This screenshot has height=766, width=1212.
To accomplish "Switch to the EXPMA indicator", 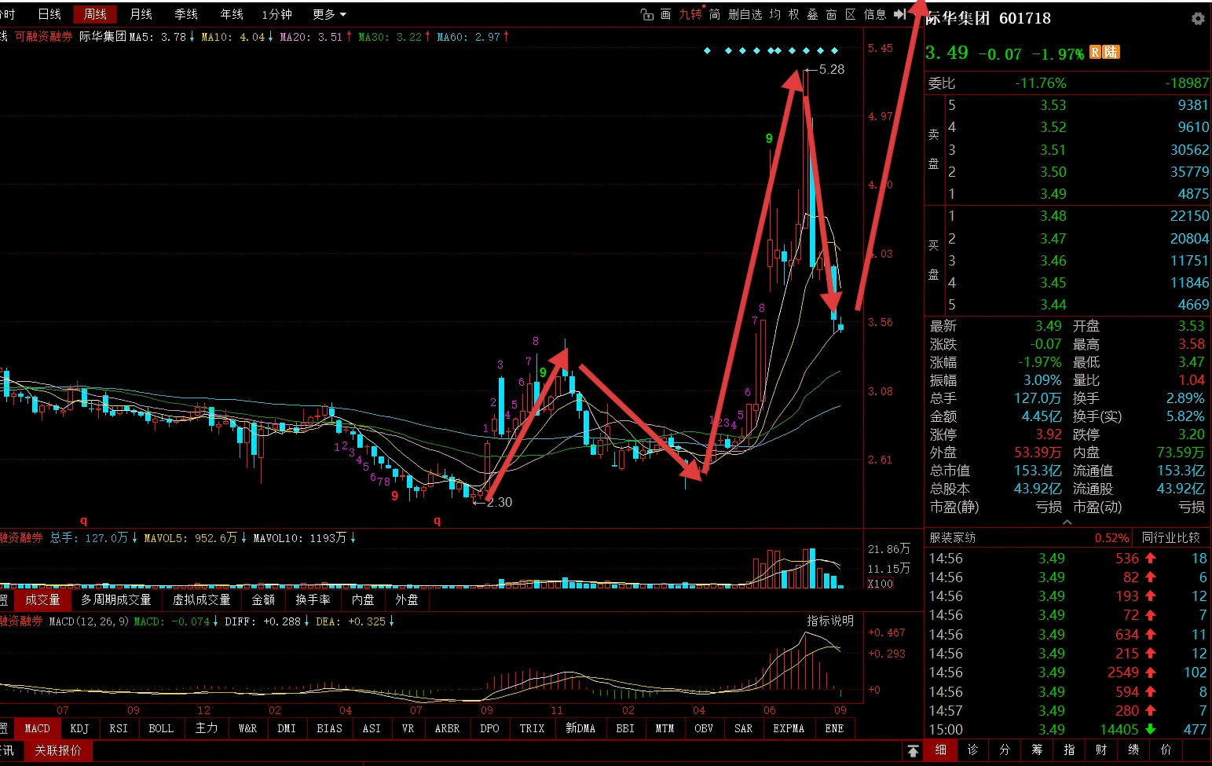I will pos(789,728).
